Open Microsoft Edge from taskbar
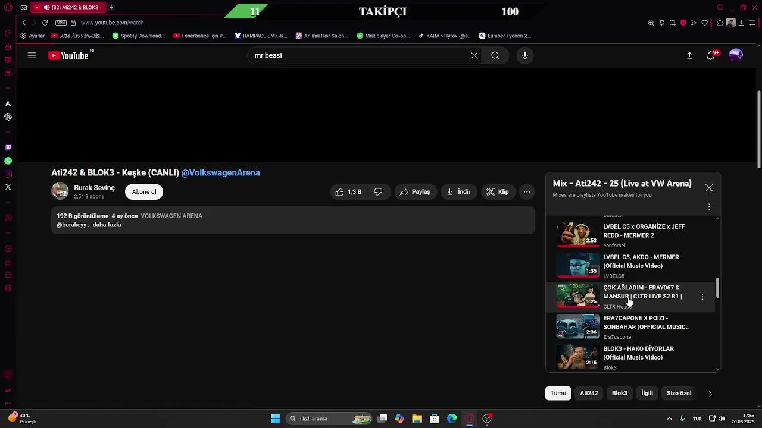 (452, 418)
